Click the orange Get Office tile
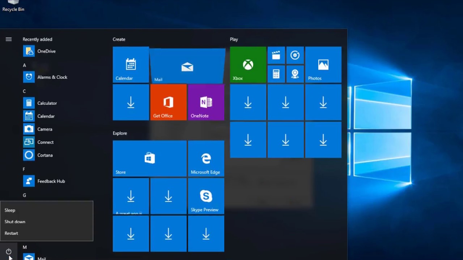 click(169, 102)
